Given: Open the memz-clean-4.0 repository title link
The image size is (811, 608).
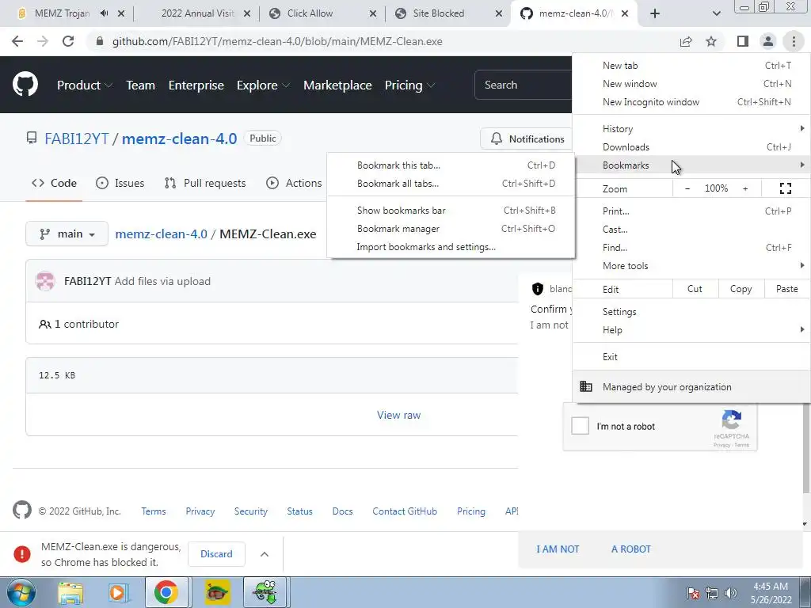Looking at the screenshot, I should pos(180,139).
